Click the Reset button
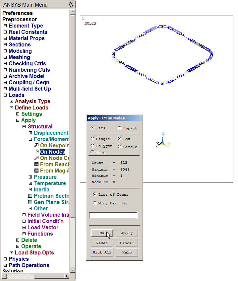The width and height of the screenshot is (238, 281). pyautogui.click(x=102, y=243)
